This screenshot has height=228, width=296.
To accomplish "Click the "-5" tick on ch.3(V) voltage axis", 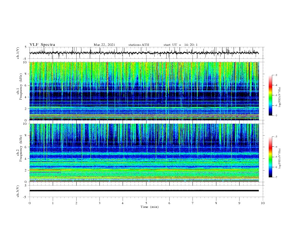I will 25,197.
